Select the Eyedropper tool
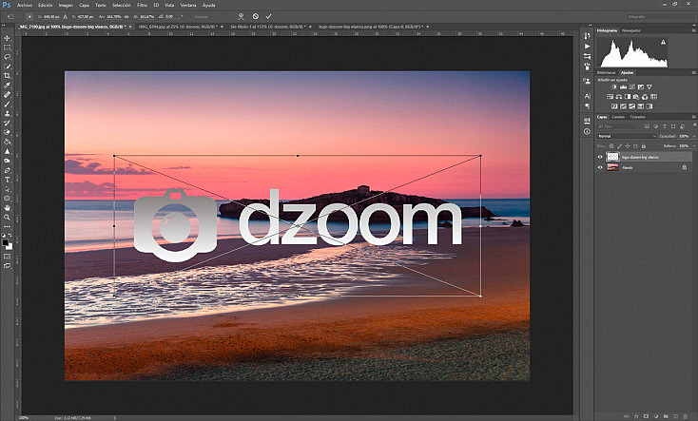698x421 pixels. [7, 85]
